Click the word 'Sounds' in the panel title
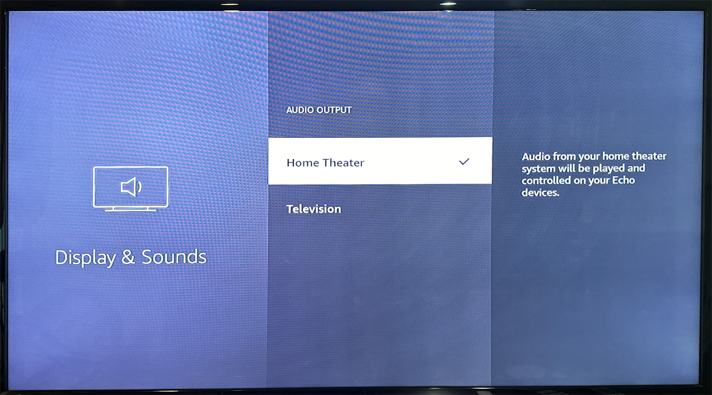 tap(174, 257)
